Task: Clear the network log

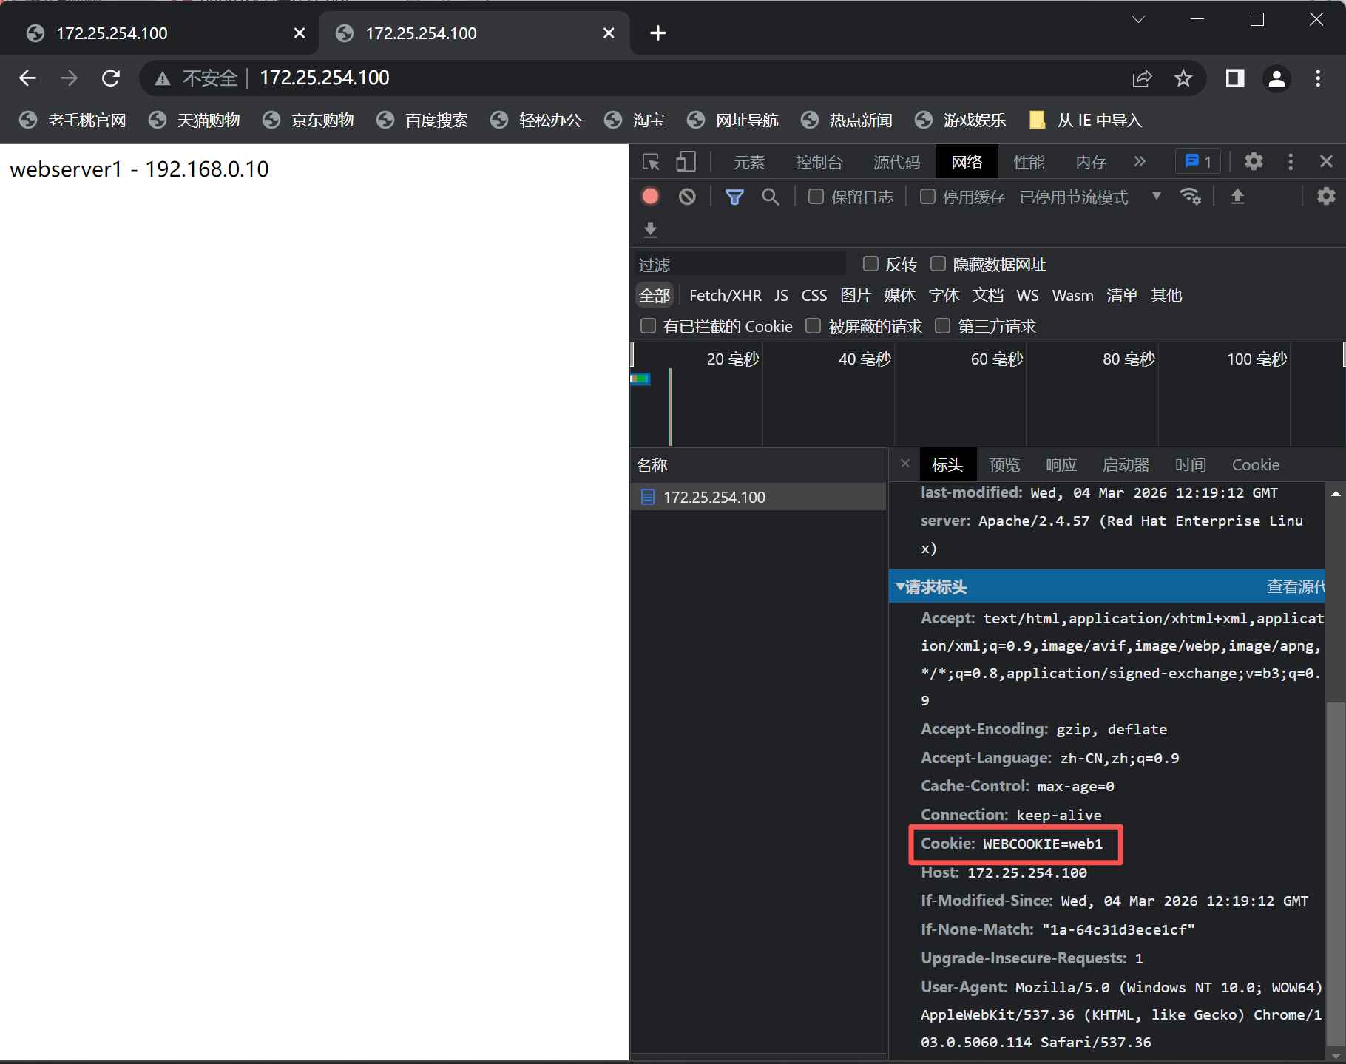Action: (x=687, y=197)
